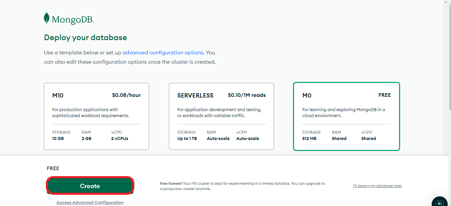Select the SERVERLESS template card
This screenshot has width=451, height=206.
(222, 116)
